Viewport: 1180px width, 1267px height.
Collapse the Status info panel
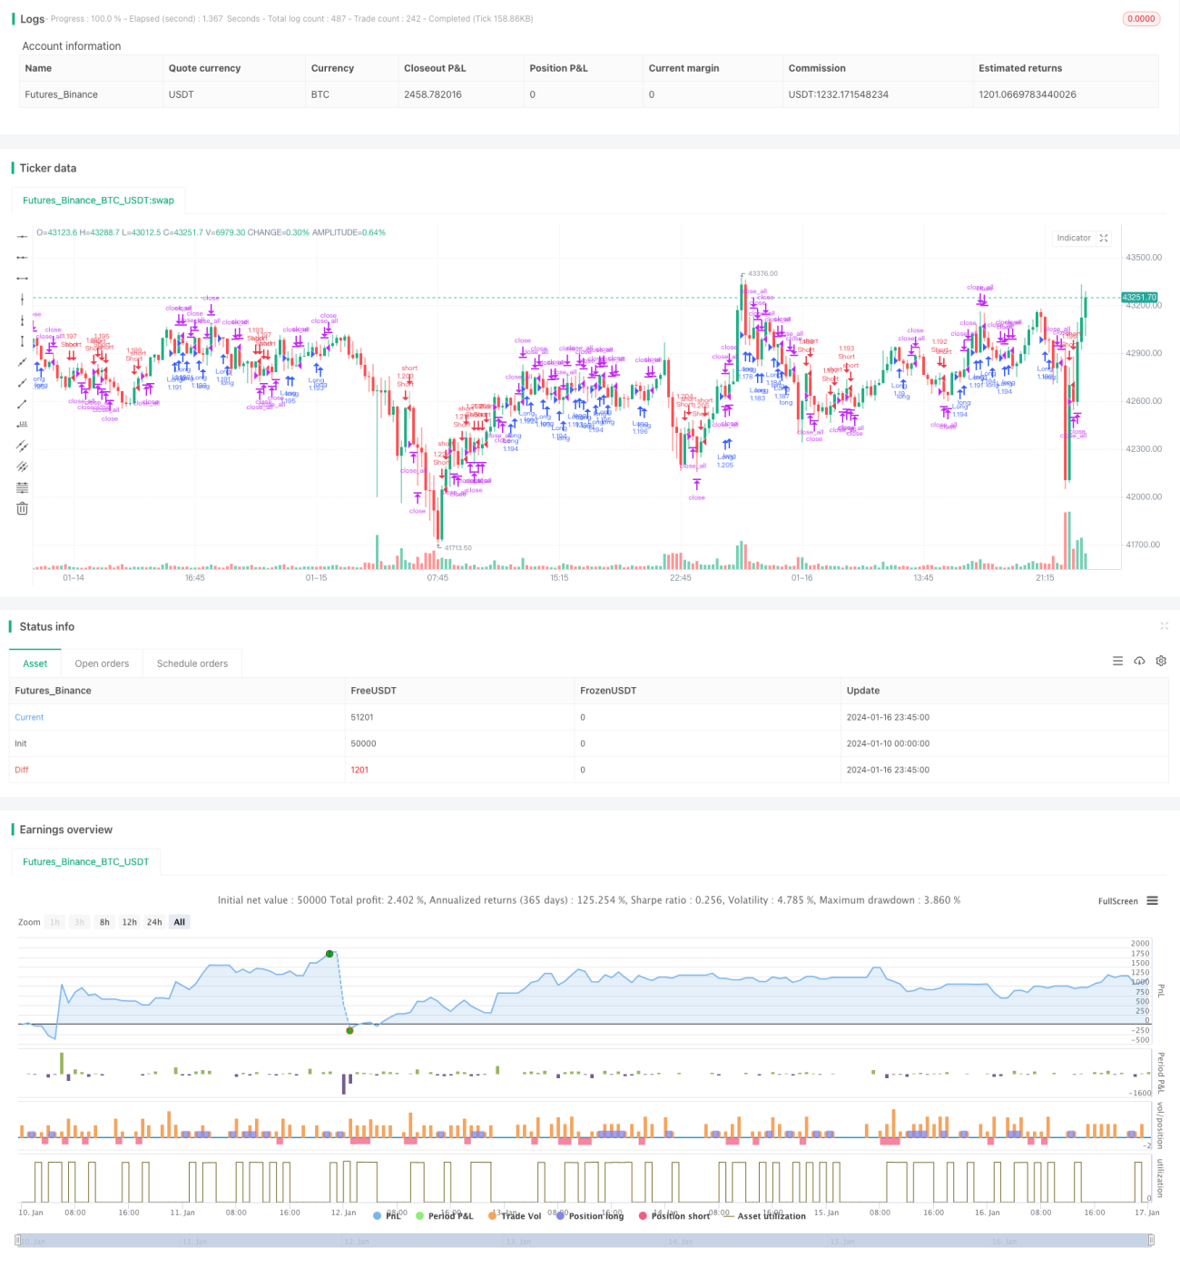point(1164,626)
